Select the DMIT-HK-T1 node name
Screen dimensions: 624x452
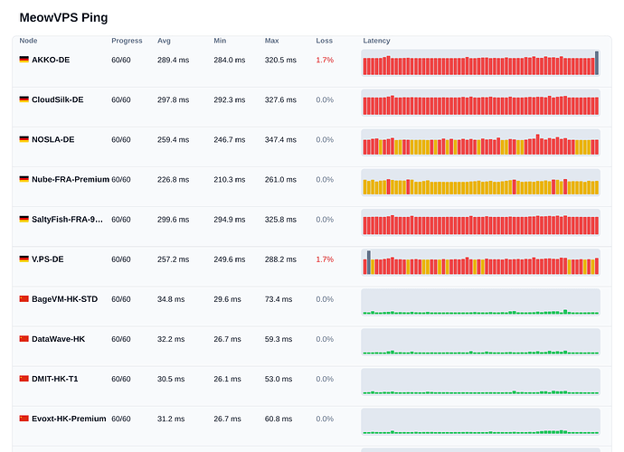click(x=55, y=379)
